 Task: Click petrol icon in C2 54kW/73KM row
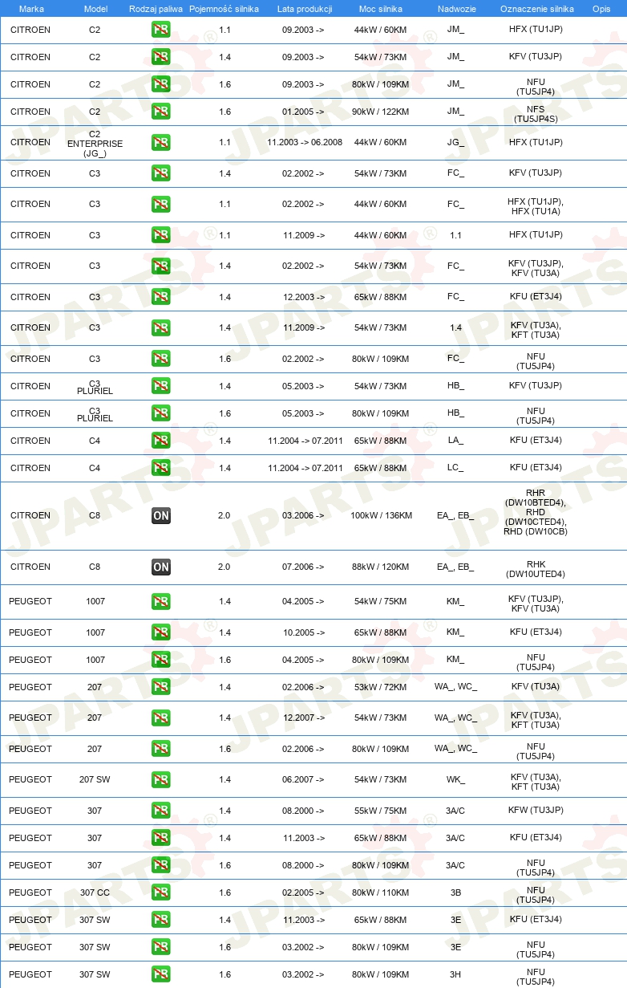point(161,57)
